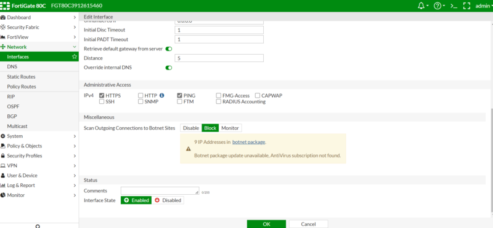Click the Policy & Objects icon

[x=3, y=146]
